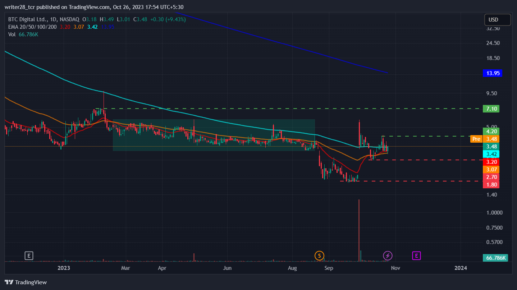Click the green 4.20 resistance price label
Screen dimensions: 517x290
pos(491,132)
